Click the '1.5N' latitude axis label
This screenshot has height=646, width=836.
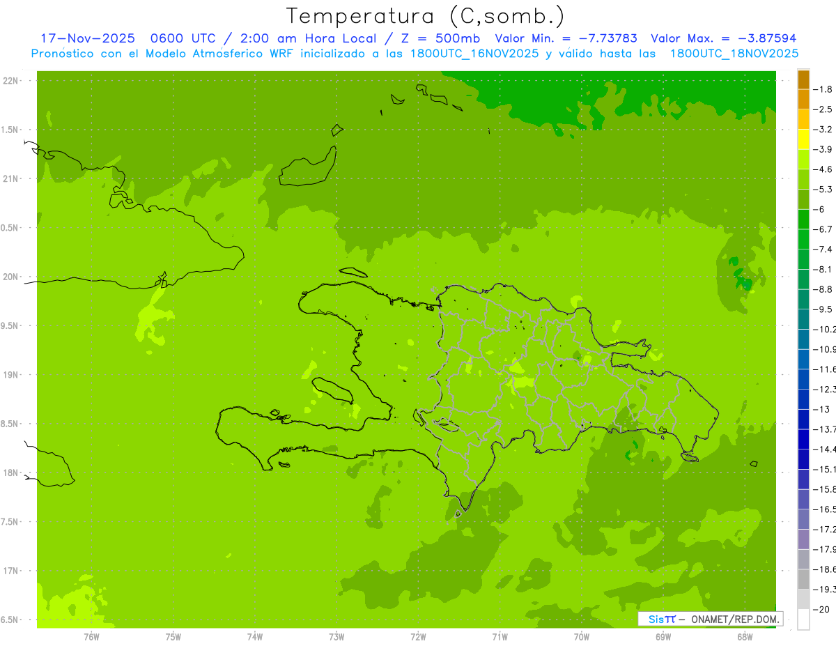click(x=10, y=130)
